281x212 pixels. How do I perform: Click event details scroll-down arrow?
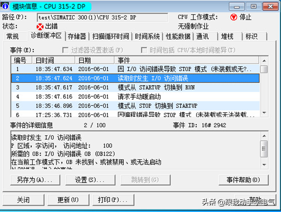point(264,165)
